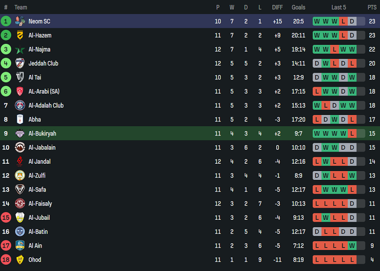This screenshot has height=271, width=380.
Task: Click the Ohod yellow team crest
Action: [20, 260]
